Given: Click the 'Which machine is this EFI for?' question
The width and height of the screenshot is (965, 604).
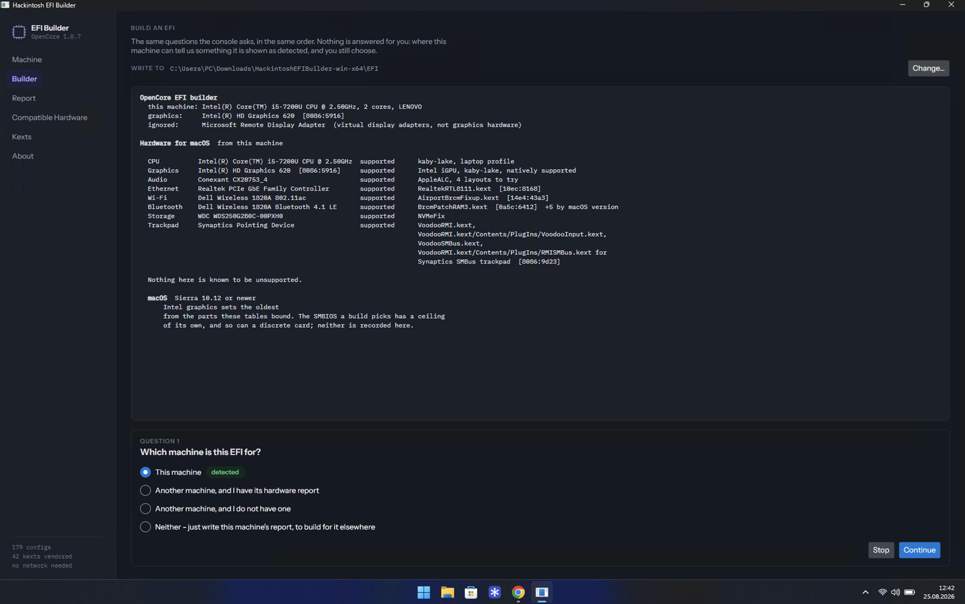Looking at the screenshot, I should pos(201,452).
